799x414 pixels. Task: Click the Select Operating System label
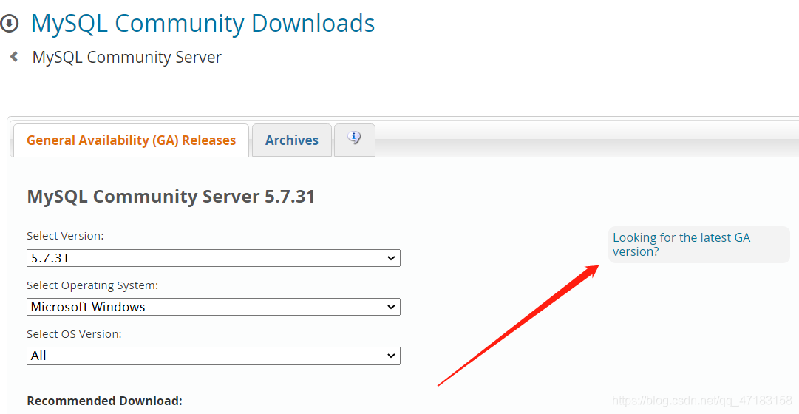click(92, 285)
